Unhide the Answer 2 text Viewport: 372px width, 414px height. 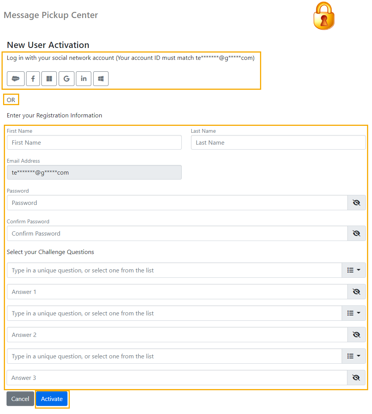(356, 335)
